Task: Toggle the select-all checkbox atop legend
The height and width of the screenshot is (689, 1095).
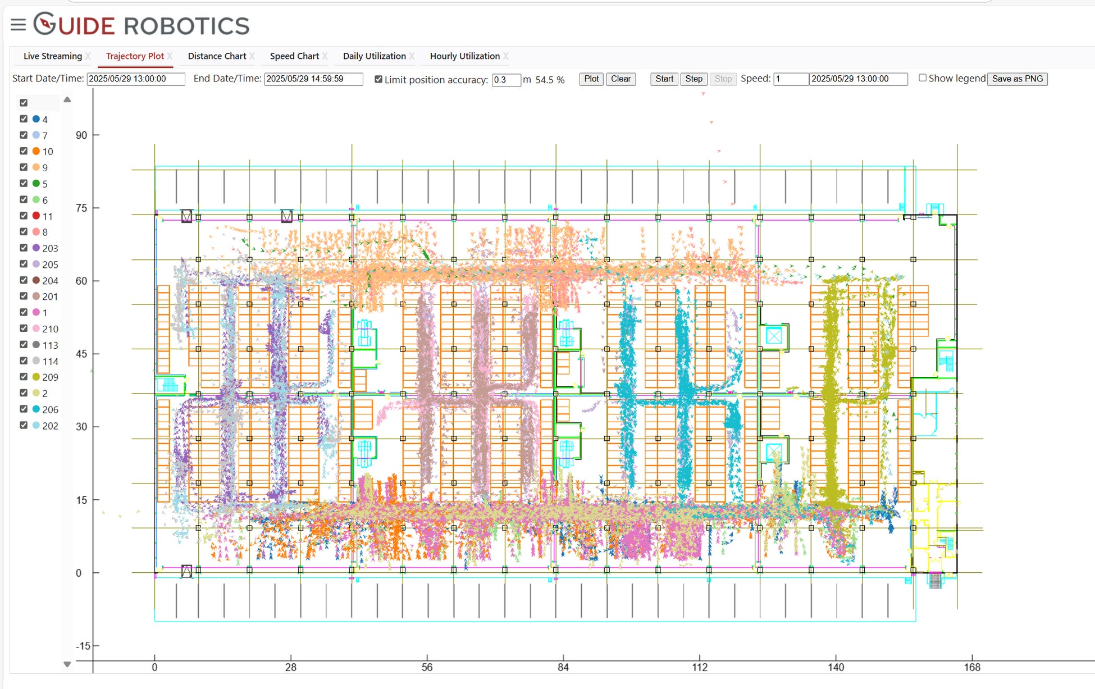Action: tap(24, 103)
